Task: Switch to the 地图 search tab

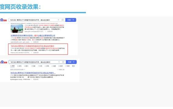Action: [54, 66]
